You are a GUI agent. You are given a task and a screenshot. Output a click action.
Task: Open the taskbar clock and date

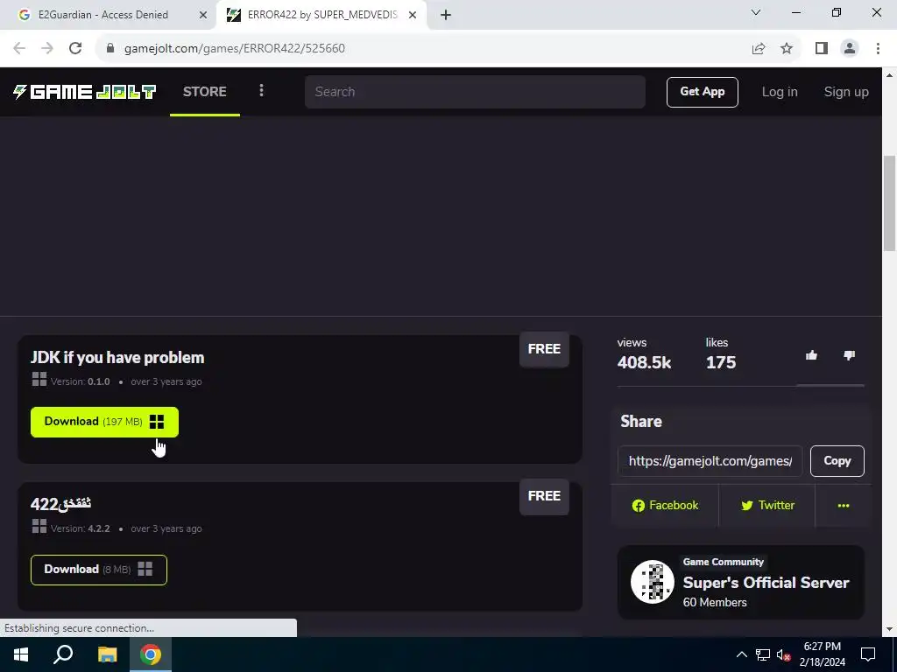click(x=822, y=654)
